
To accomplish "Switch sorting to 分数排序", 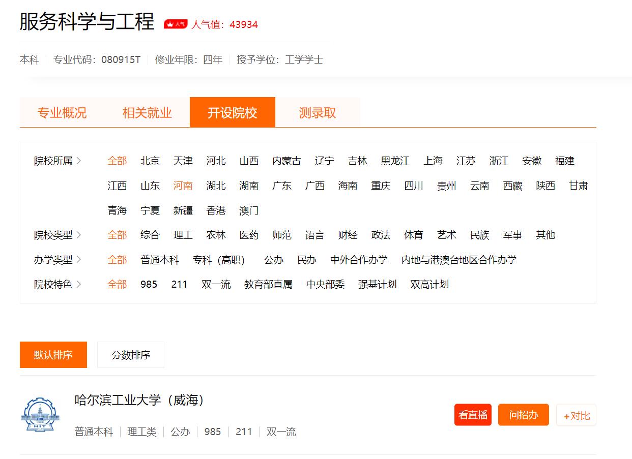I will 130,355.
